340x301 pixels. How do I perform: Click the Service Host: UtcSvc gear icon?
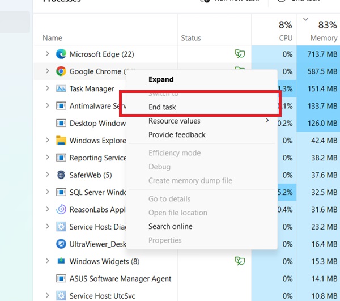pyautogui.click(x=61, y=296)
